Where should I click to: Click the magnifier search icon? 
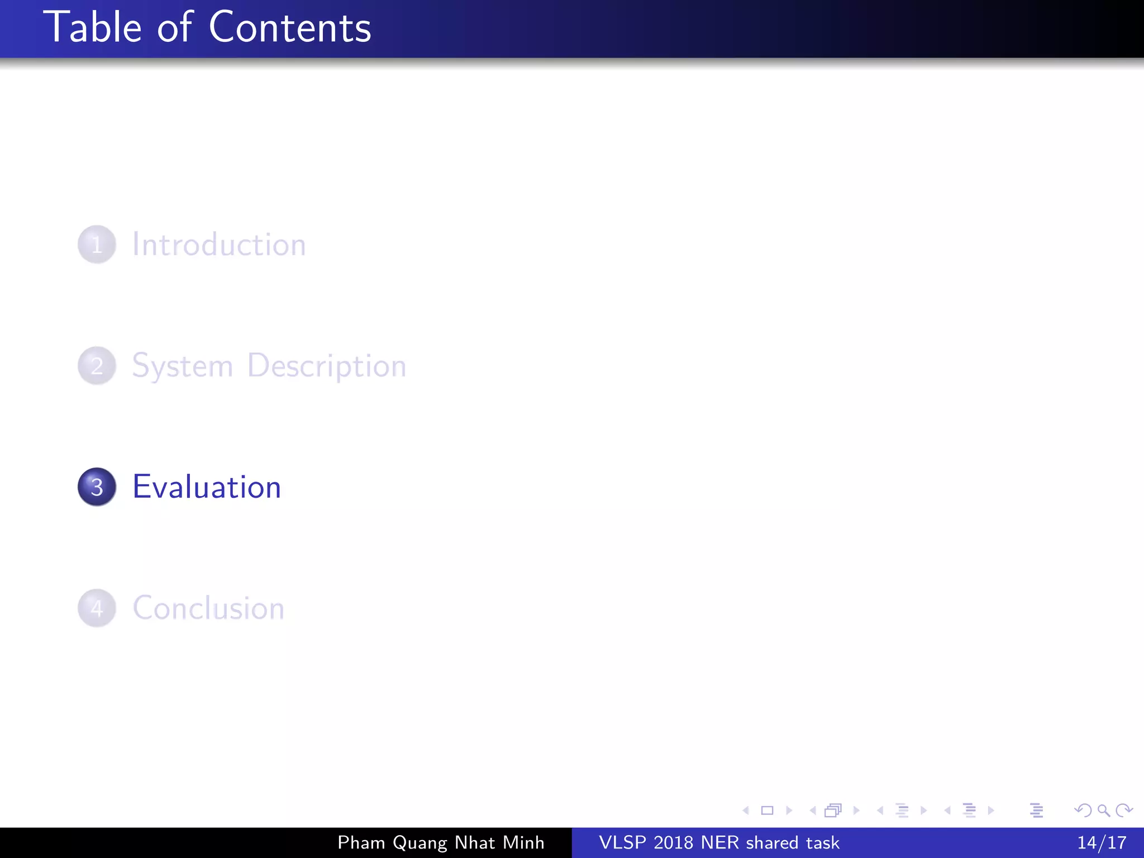1104,811
